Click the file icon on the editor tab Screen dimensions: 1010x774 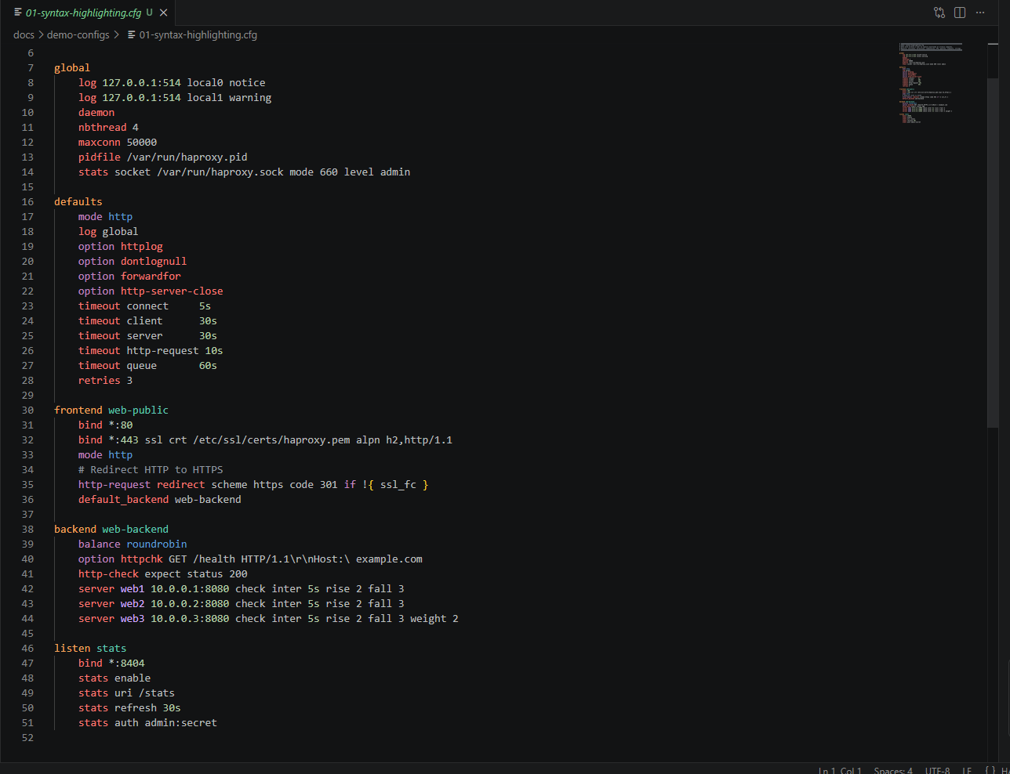tap(17, 12)
